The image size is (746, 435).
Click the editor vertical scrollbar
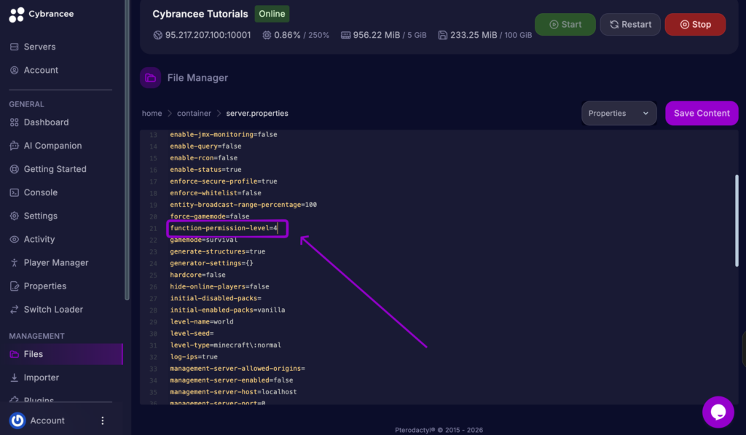(x=737, y=220)
